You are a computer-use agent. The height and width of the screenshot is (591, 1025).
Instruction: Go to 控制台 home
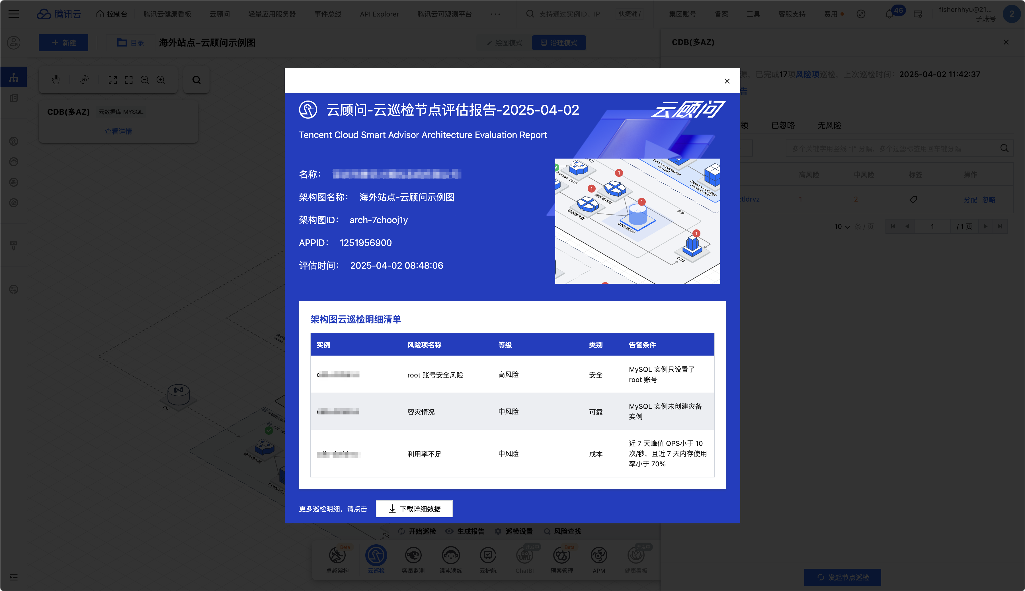click(x=112, y=14)
